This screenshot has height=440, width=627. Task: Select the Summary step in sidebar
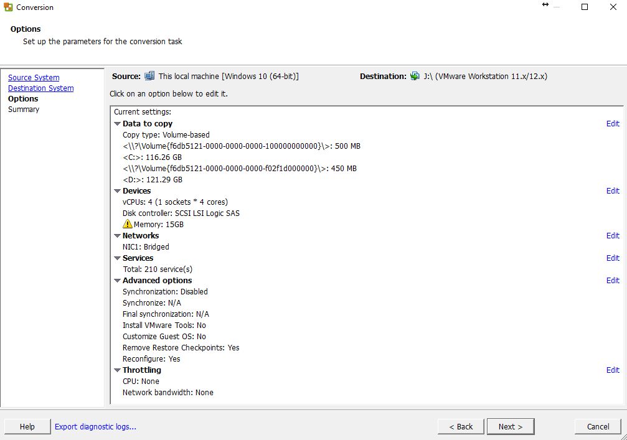point(24,109)
